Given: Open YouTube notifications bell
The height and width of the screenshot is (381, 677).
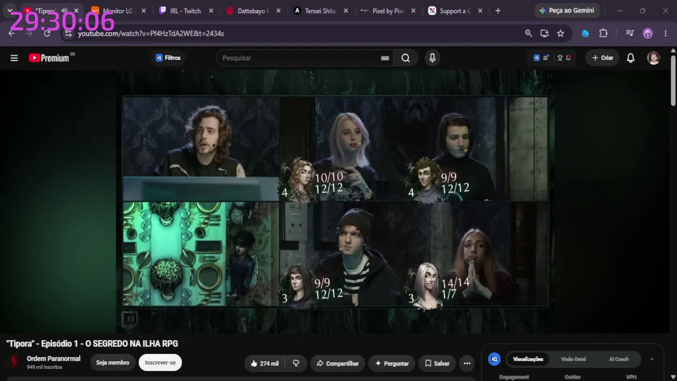Looking at the screenshot, I should coord(630,58).
